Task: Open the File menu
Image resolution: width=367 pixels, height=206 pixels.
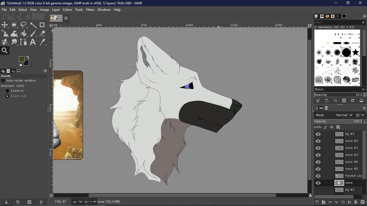Action: click(x=4, y=9)
